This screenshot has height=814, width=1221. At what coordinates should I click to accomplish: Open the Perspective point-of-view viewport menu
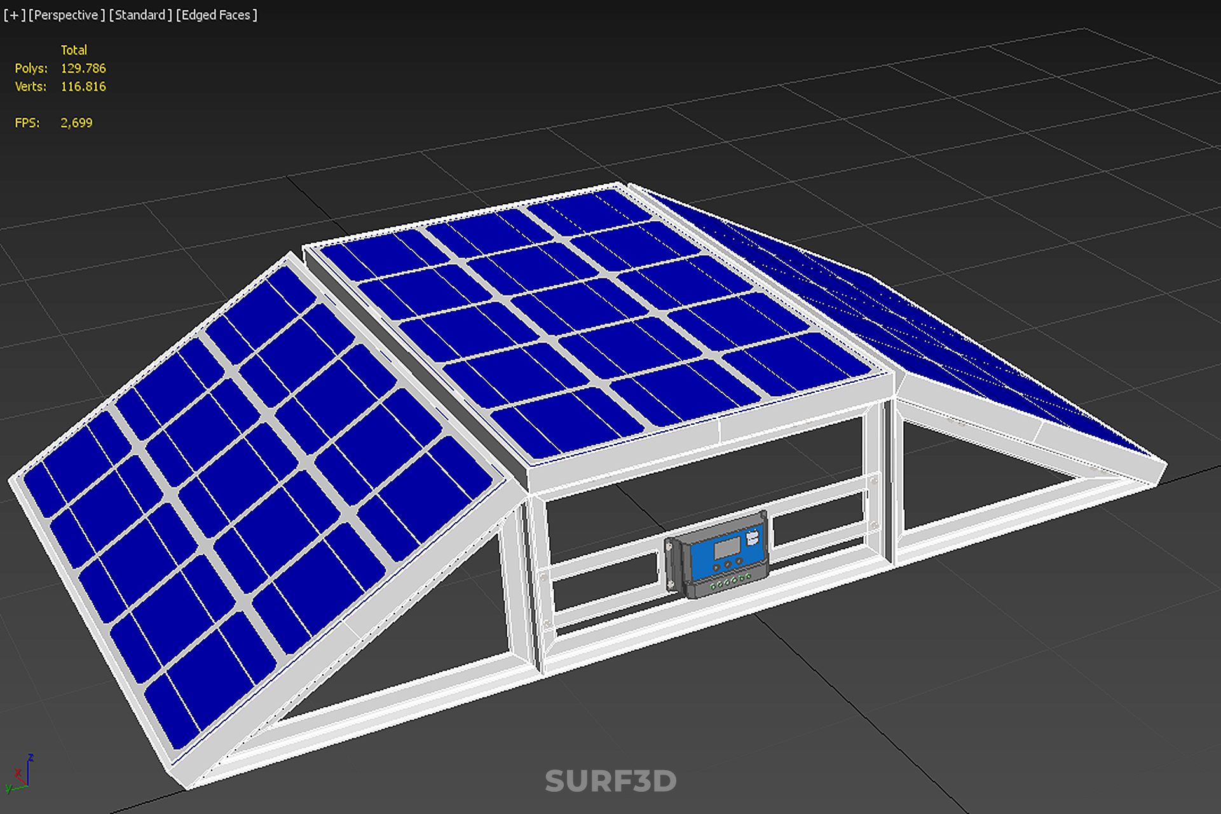(x=66, y=15)
